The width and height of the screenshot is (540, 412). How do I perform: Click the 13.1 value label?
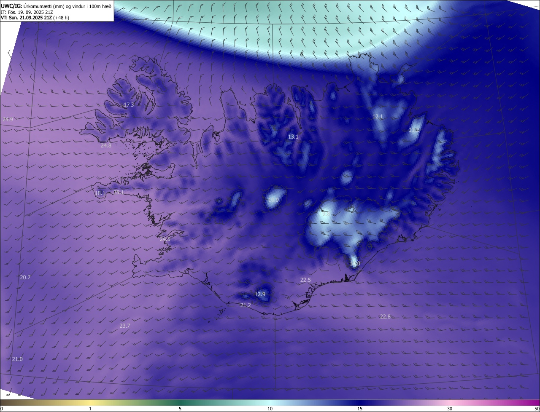(x=293, y=137)
